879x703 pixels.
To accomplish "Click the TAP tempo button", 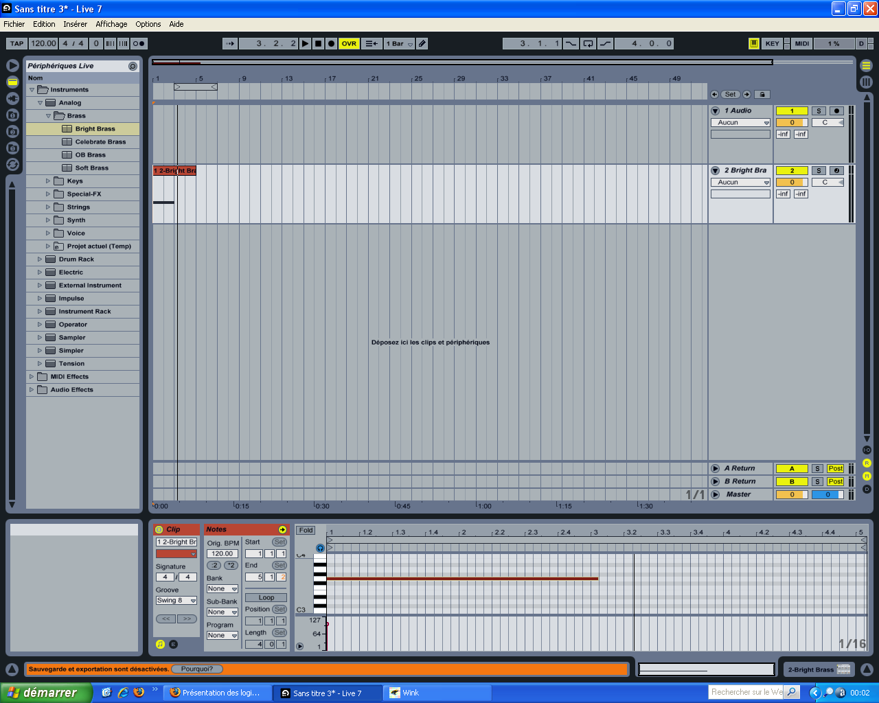I will click(x=17, y=43).
